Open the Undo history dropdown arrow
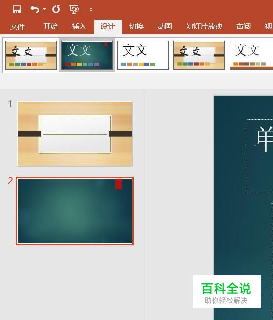 [44, 9]
